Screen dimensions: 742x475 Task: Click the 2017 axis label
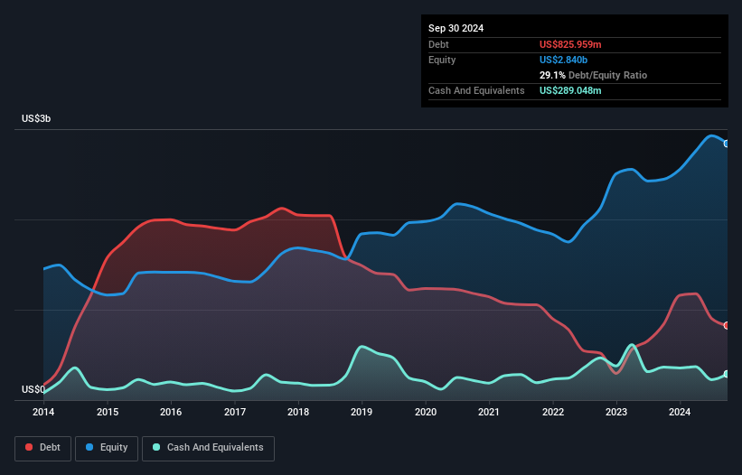(x=235, y=412)
